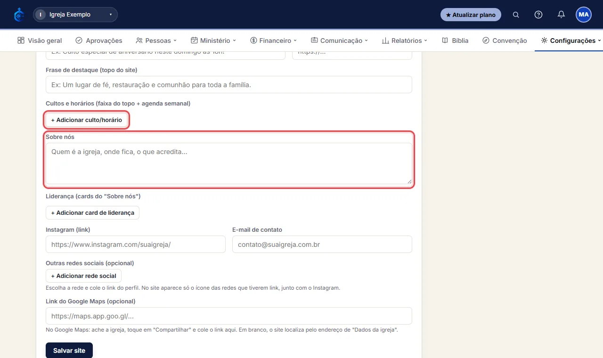The image size is (603, 358).
Task: Click the Frase de destaque input field
Action: point(229,85)
